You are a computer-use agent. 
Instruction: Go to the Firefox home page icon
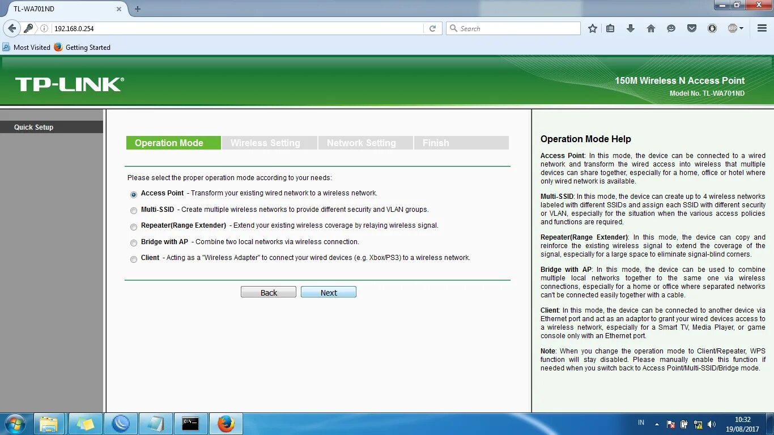[x=651, y=28]
